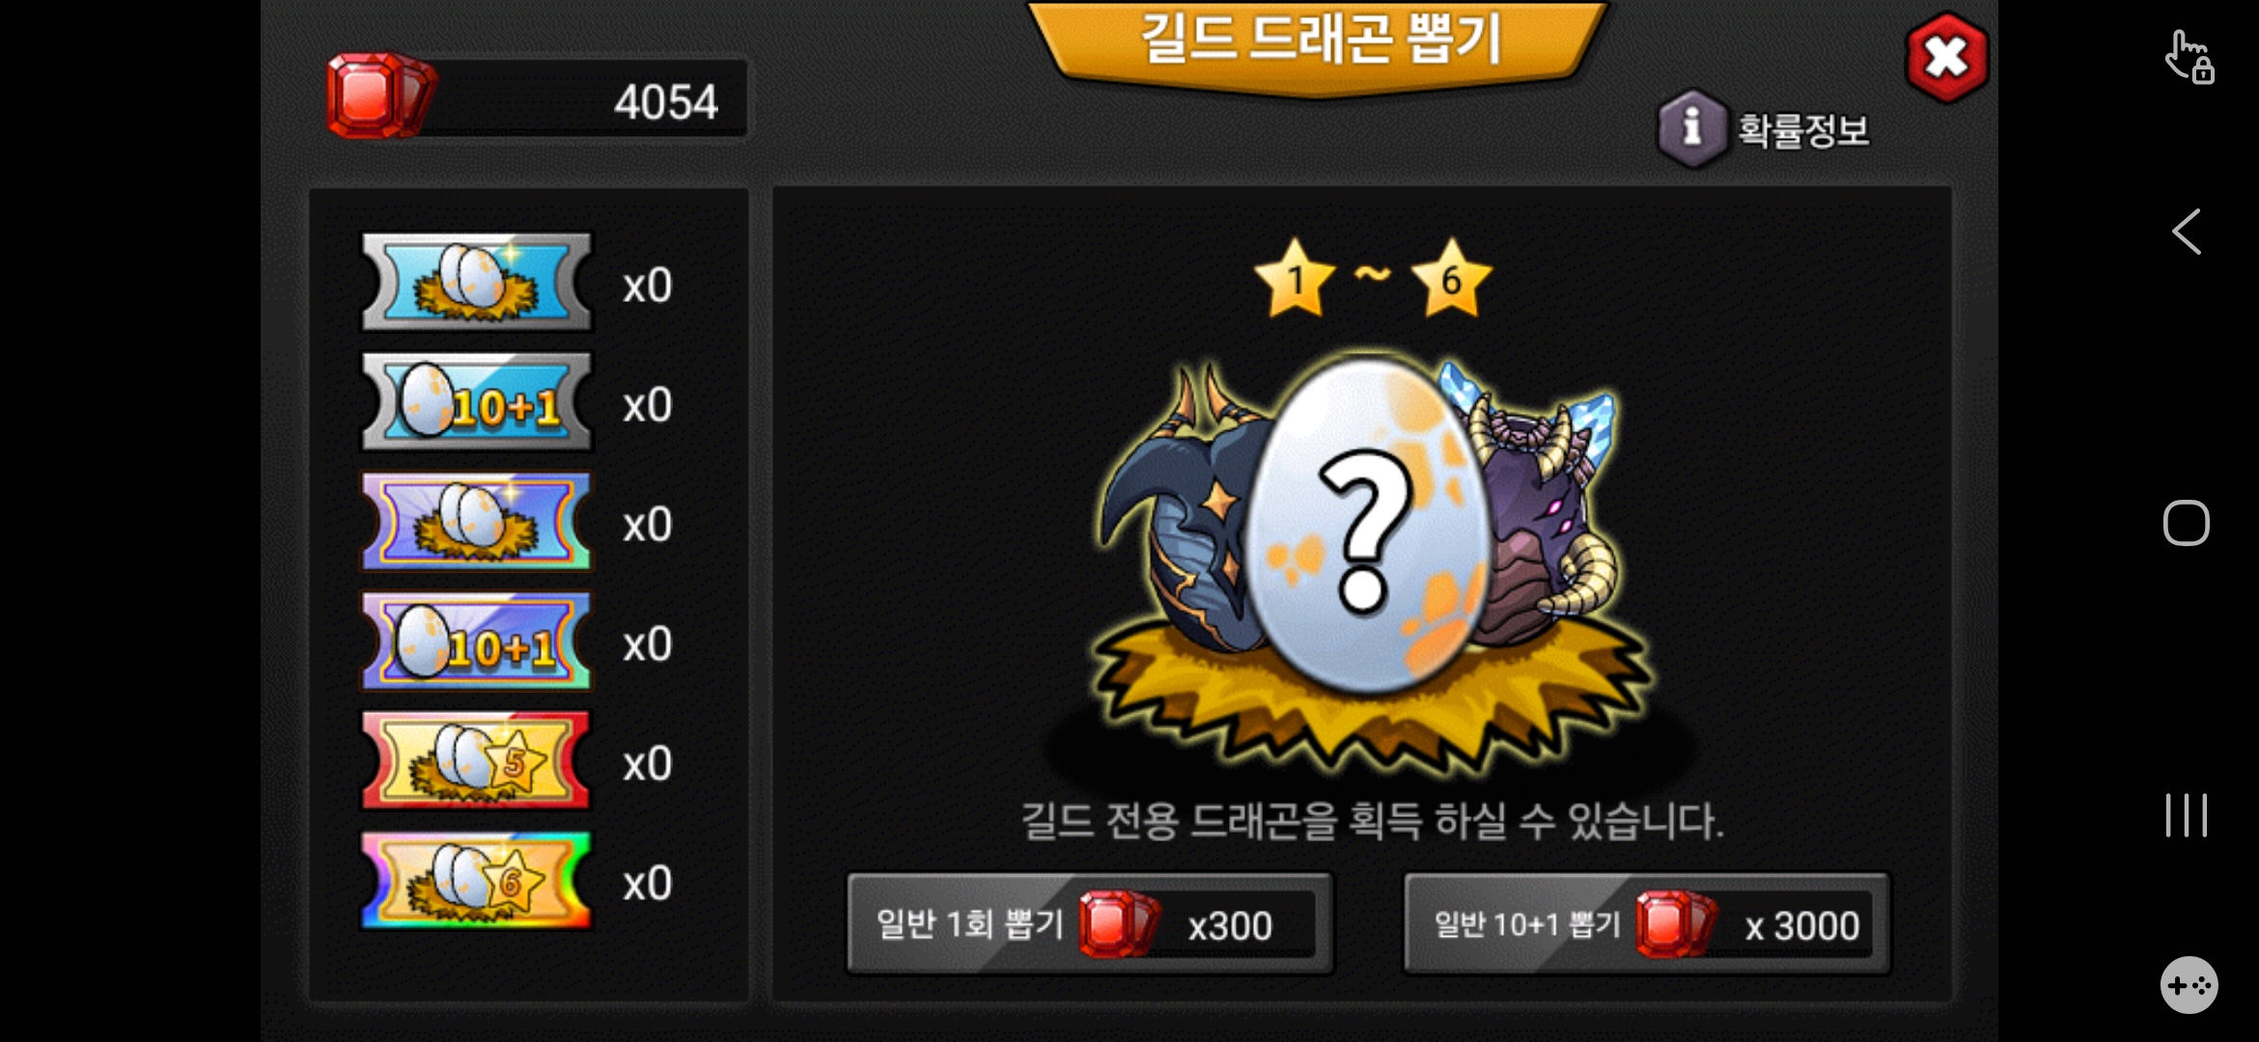Toggle the touch lock icon
Screen dimensions: 2259x1042
coord(2189,58)
